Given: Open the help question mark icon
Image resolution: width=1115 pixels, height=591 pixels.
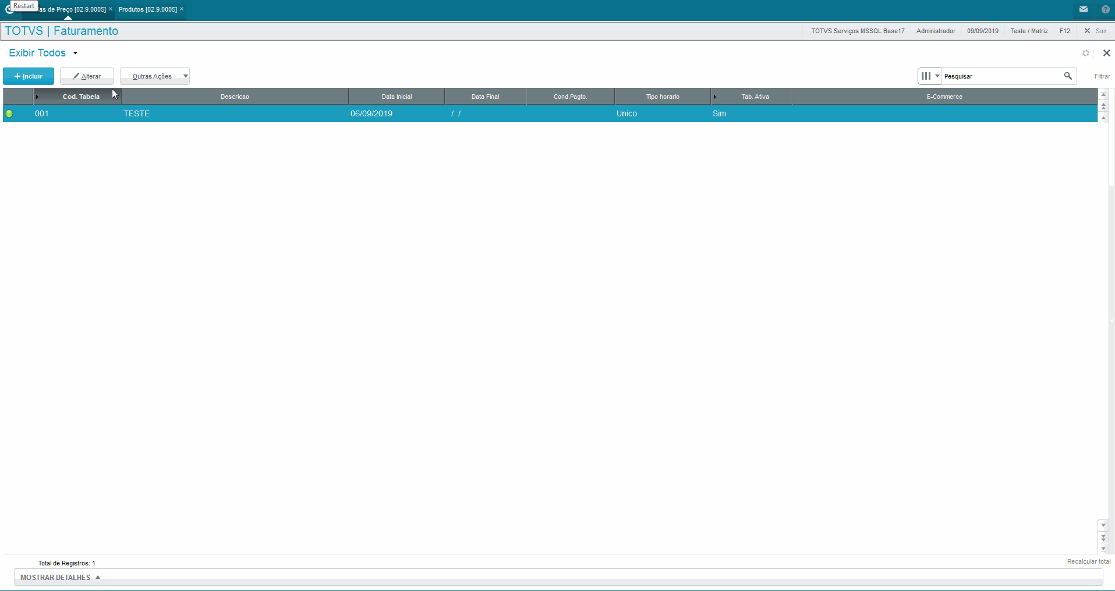Looking at the screenshot, I should tap(1106, 9).
